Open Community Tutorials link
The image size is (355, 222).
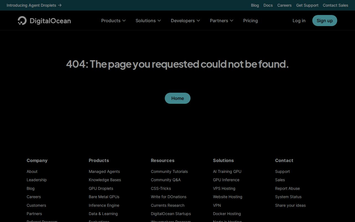(x=169, y=171)
